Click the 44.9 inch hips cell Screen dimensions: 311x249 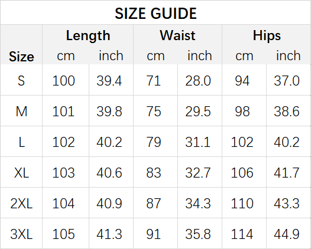click(287, 234)
